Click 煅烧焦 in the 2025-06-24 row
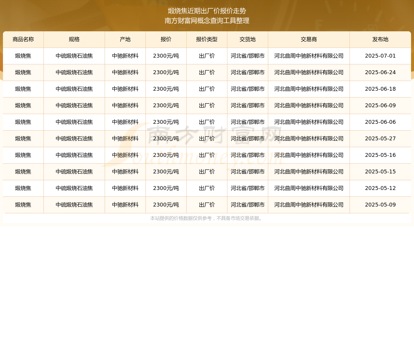The width and height of the screenshot is (414, 356). pos(23,72)
